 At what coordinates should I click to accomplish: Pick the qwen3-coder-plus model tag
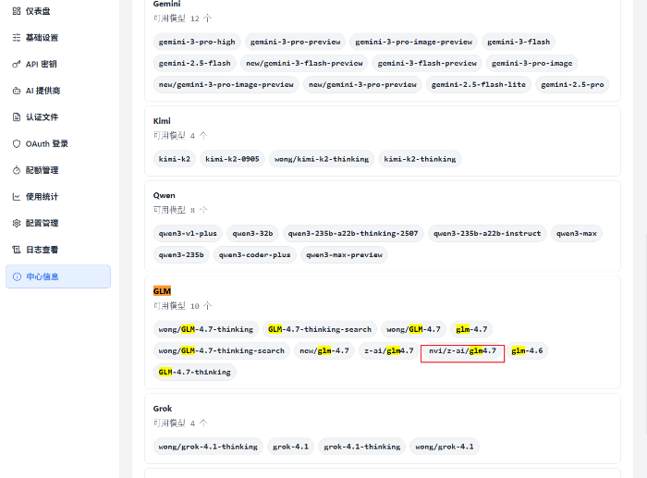point(254,255)
